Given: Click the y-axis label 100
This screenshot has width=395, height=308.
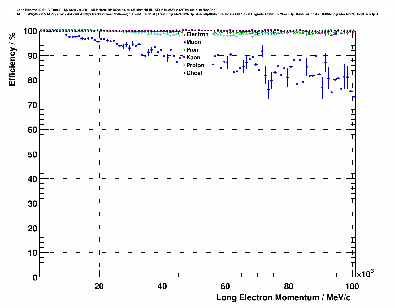Looking at the screenshot, I should click(30, 31).
